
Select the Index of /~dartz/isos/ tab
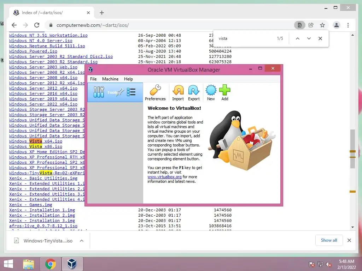click(51, 13)
